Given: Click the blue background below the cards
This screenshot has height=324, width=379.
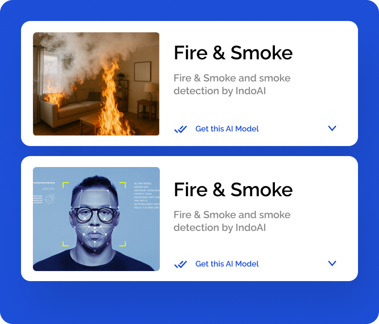Looking at the screenshot, I should [x=189, y=302].
